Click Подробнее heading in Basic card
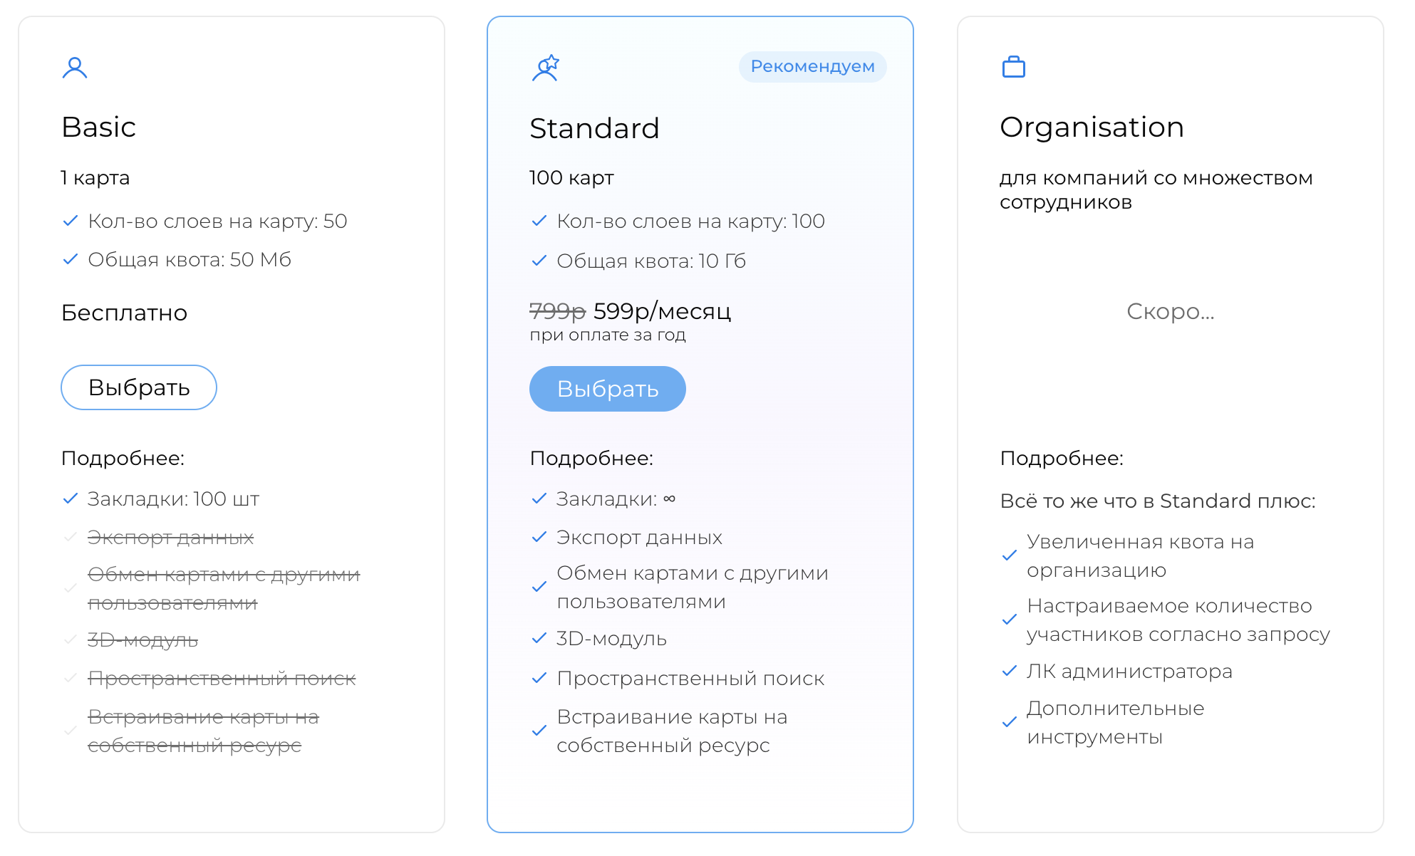The width and height of the screenshot is (1415, 856). [123, 458]
